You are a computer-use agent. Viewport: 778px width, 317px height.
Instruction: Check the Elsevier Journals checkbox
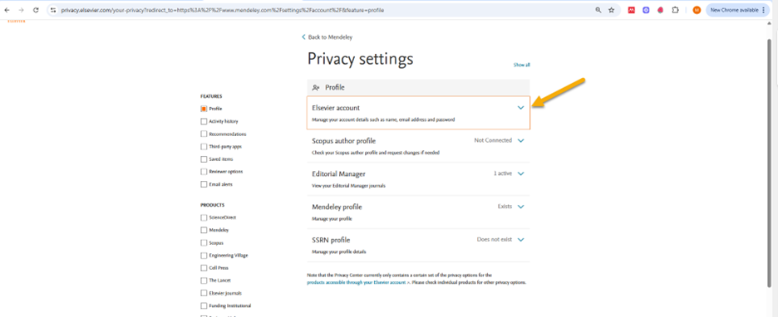[x=204, y=293]
